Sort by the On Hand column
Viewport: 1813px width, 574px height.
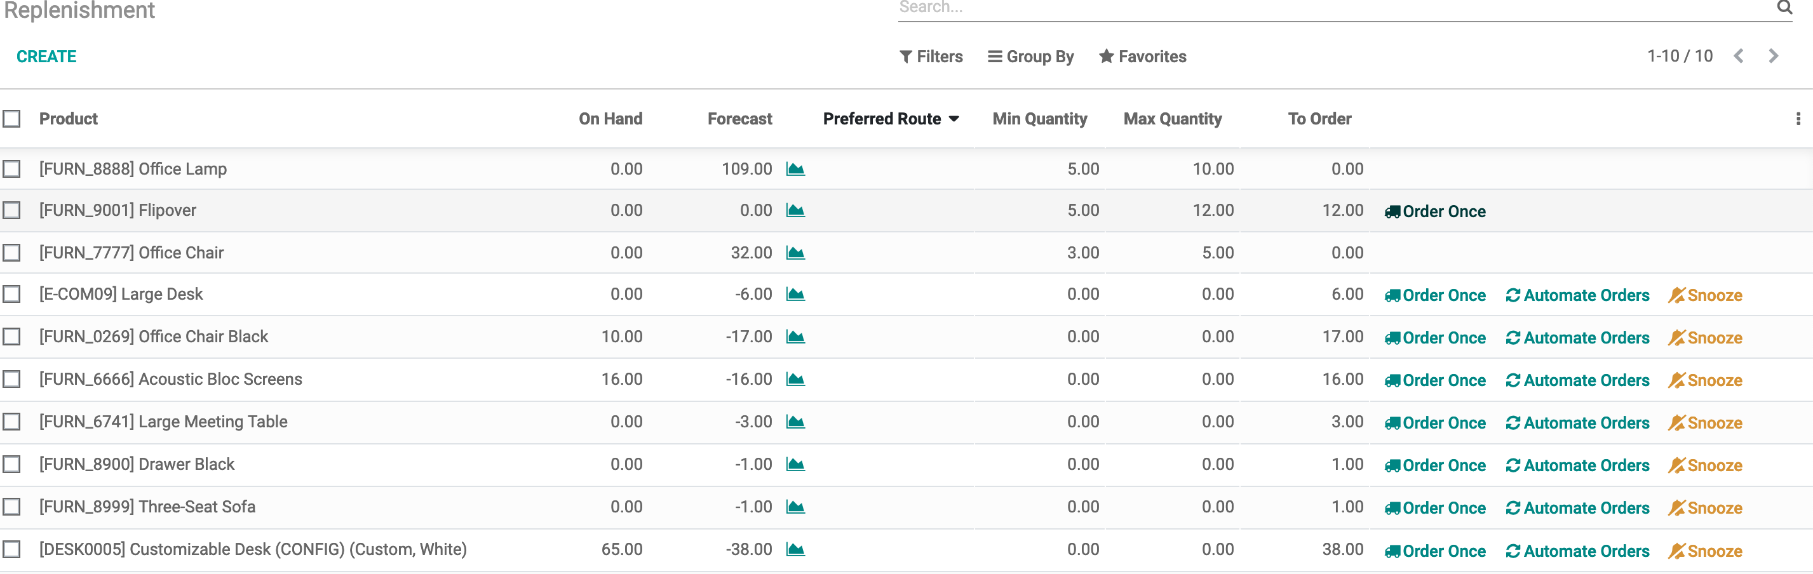pos(610,119)
